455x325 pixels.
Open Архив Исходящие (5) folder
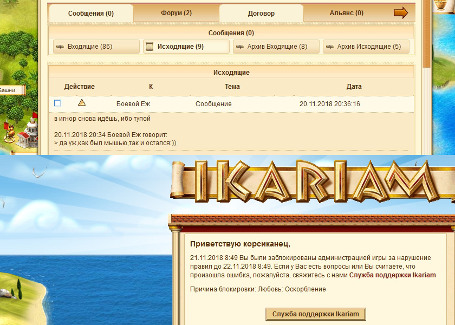366,47
